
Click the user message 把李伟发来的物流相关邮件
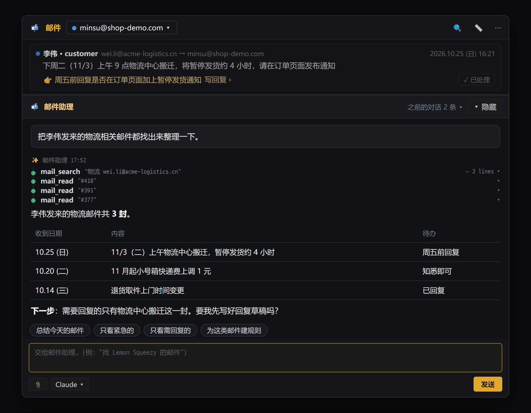[265, 137]
